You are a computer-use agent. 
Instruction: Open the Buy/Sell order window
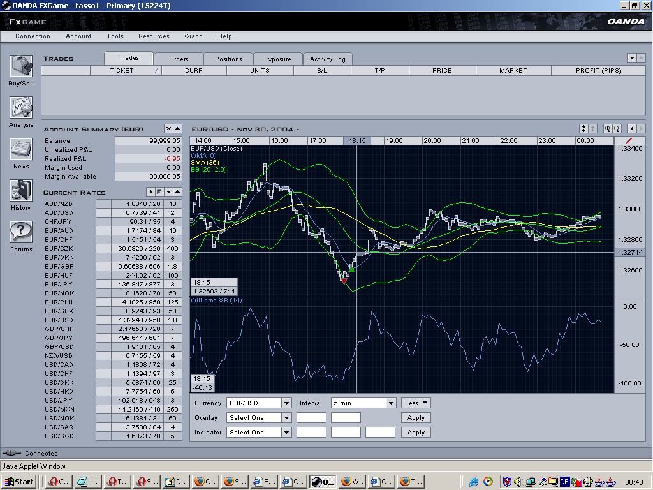coord(21,66)
